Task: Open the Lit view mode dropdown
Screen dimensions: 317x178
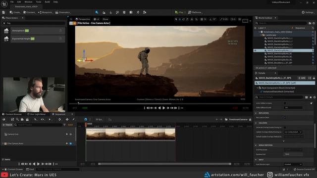Action: [x=97, y=19]
